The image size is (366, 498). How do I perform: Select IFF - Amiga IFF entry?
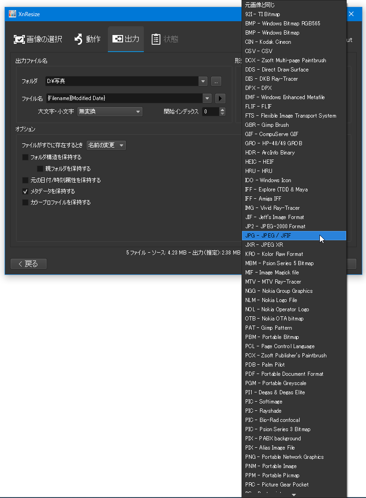coord(294,198)
